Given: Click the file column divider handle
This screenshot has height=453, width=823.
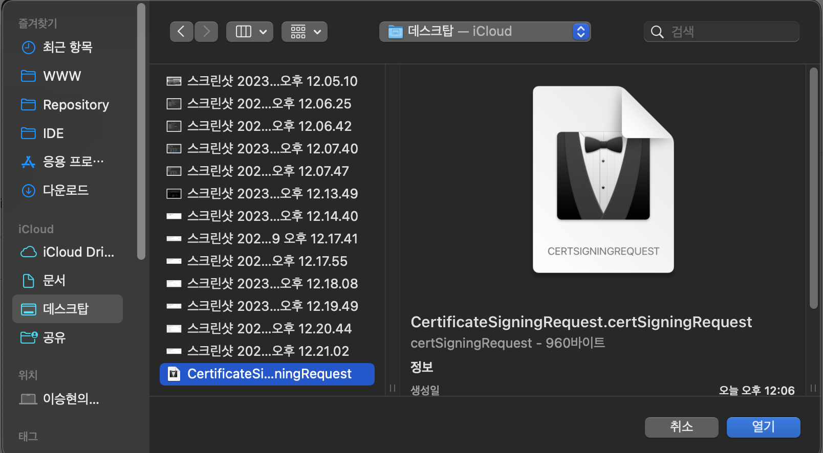Looking at the screenshot, I should (x=393, y=388).
